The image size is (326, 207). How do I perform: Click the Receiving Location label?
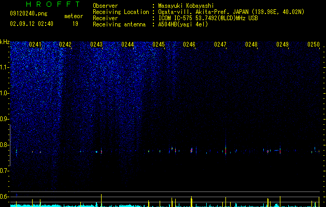[x=121, y=12]
